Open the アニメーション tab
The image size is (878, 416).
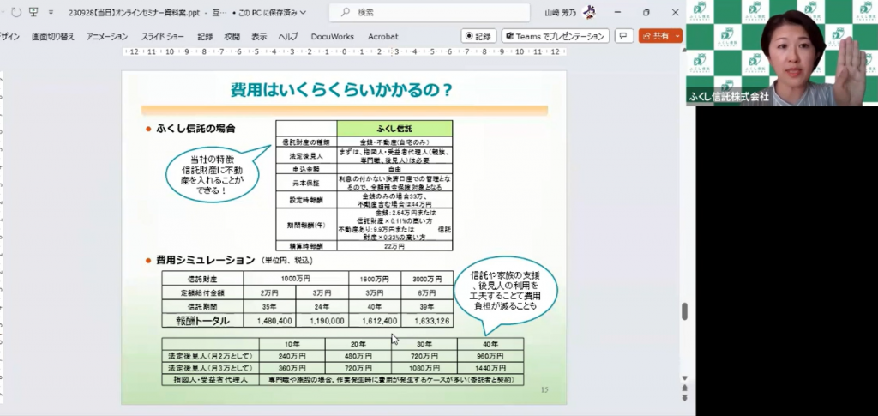click(x=107, y=36)
